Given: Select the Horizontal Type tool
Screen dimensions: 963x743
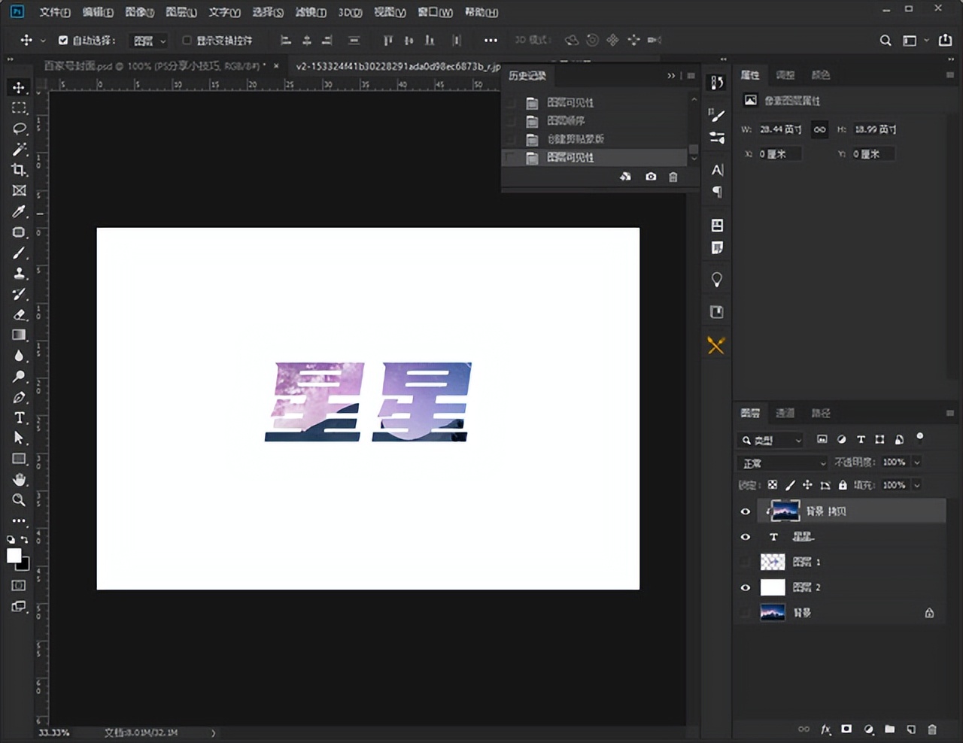Looking at the screenshot, I should click(20, 417).
